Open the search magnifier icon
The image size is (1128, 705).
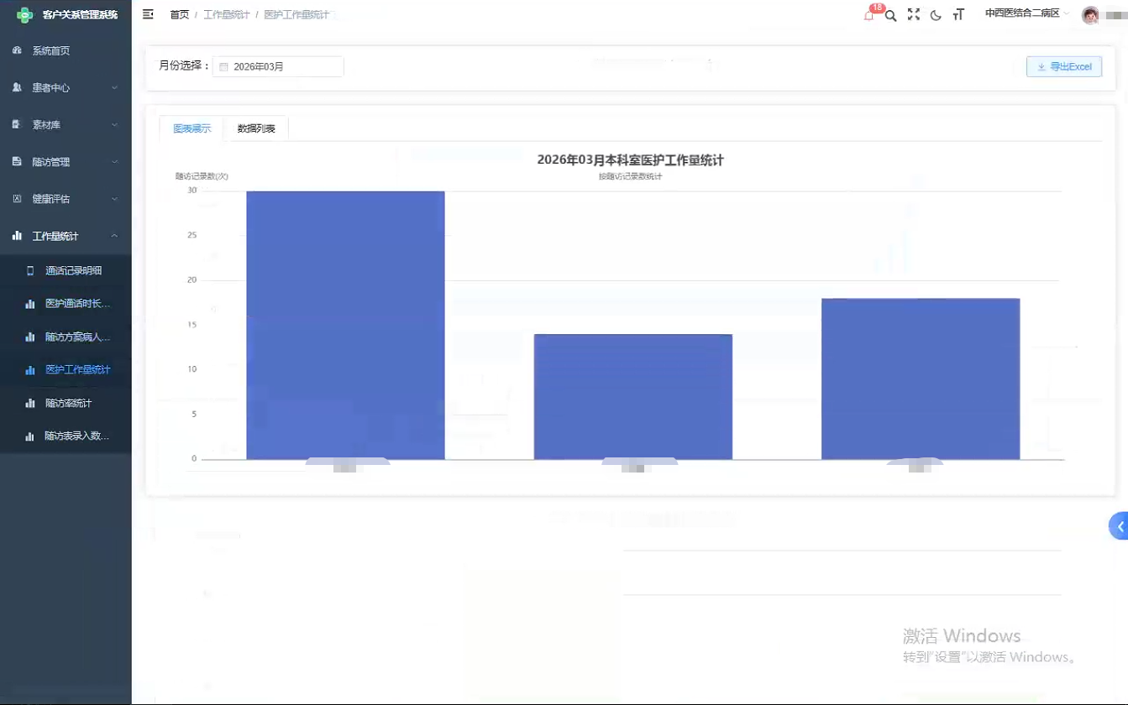891,15
